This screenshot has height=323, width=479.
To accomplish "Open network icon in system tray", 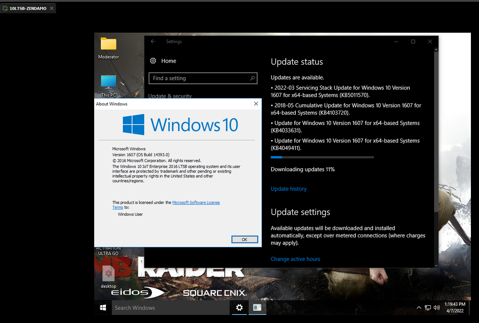I will coord(428,308).
